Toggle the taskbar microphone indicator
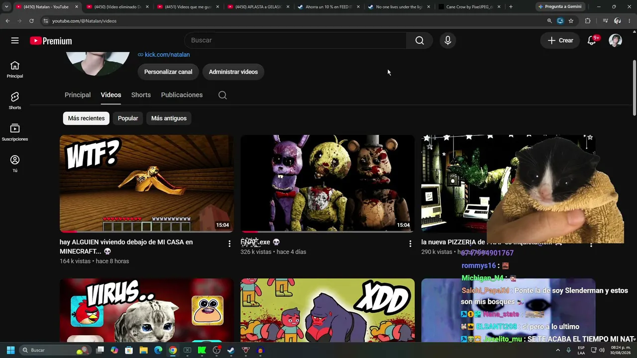637x358 pixels. pos(568,350)
